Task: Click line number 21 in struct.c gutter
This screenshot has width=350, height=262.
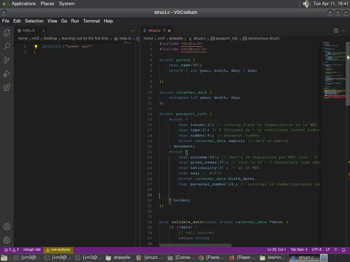Action: click(x=150, y=152)
